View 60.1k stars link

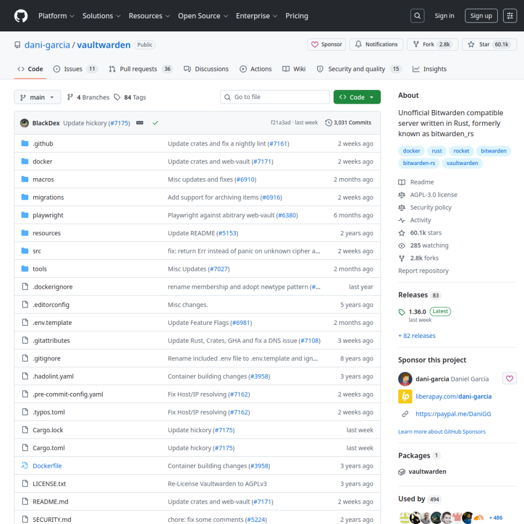pyautogui.click(x=420, y=233)
